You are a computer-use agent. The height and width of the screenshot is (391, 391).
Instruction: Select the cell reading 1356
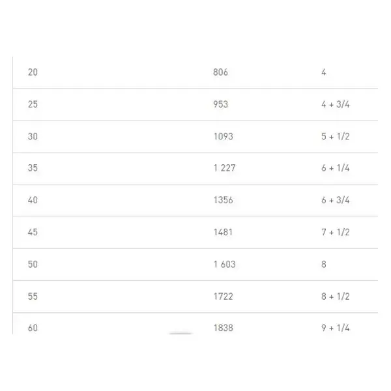[x=223, y=200]
